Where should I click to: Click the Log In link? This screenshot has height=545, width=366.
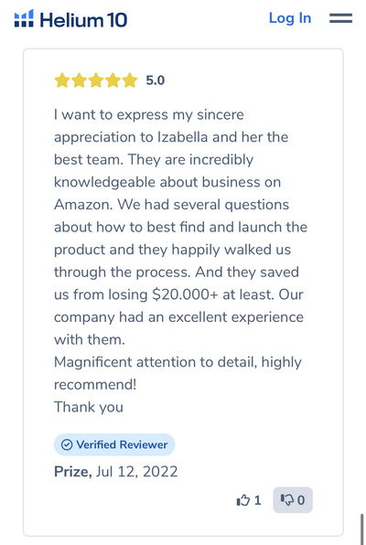(290, 18)
